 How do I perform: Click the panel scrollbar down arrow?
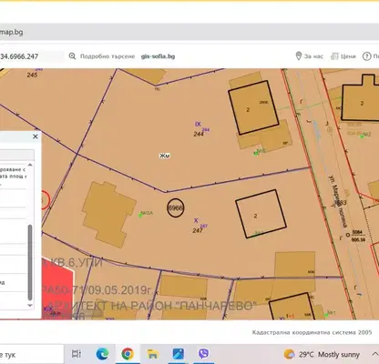tap(30, 305)
